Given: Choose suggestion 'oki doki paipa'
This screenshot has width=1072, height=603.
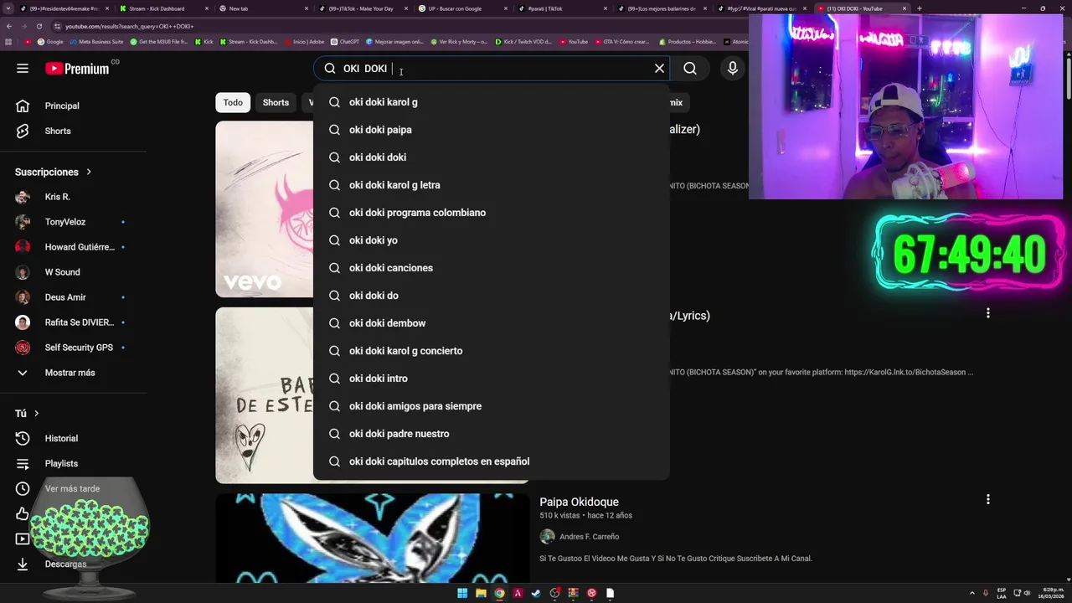Looking at the screenshot, I should point(492,130).
